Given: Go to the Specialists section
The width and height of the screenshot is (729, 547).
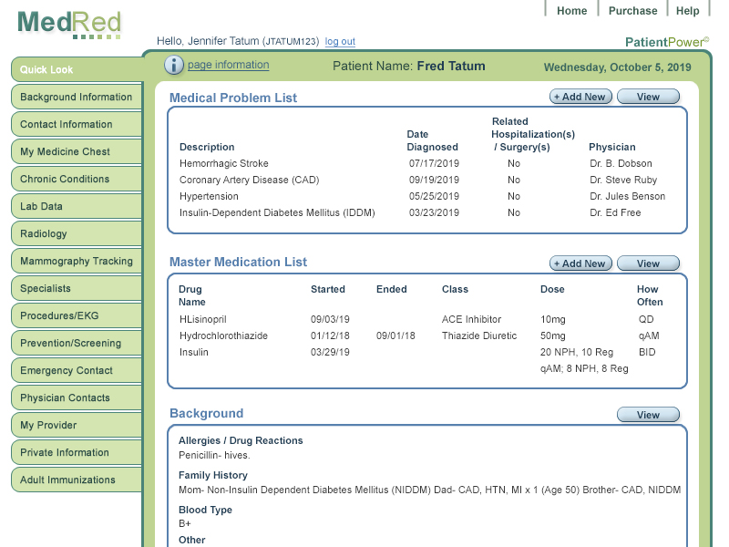Looking at the screenshot, I should pyautogui.click(x=77, y=288).
